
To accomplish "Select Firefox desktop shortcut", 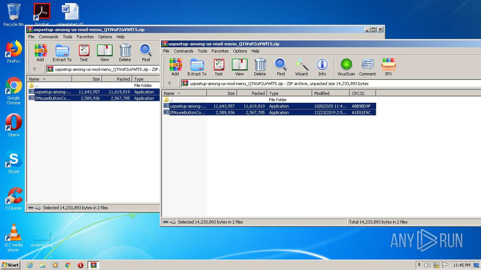I will (14, 52).
